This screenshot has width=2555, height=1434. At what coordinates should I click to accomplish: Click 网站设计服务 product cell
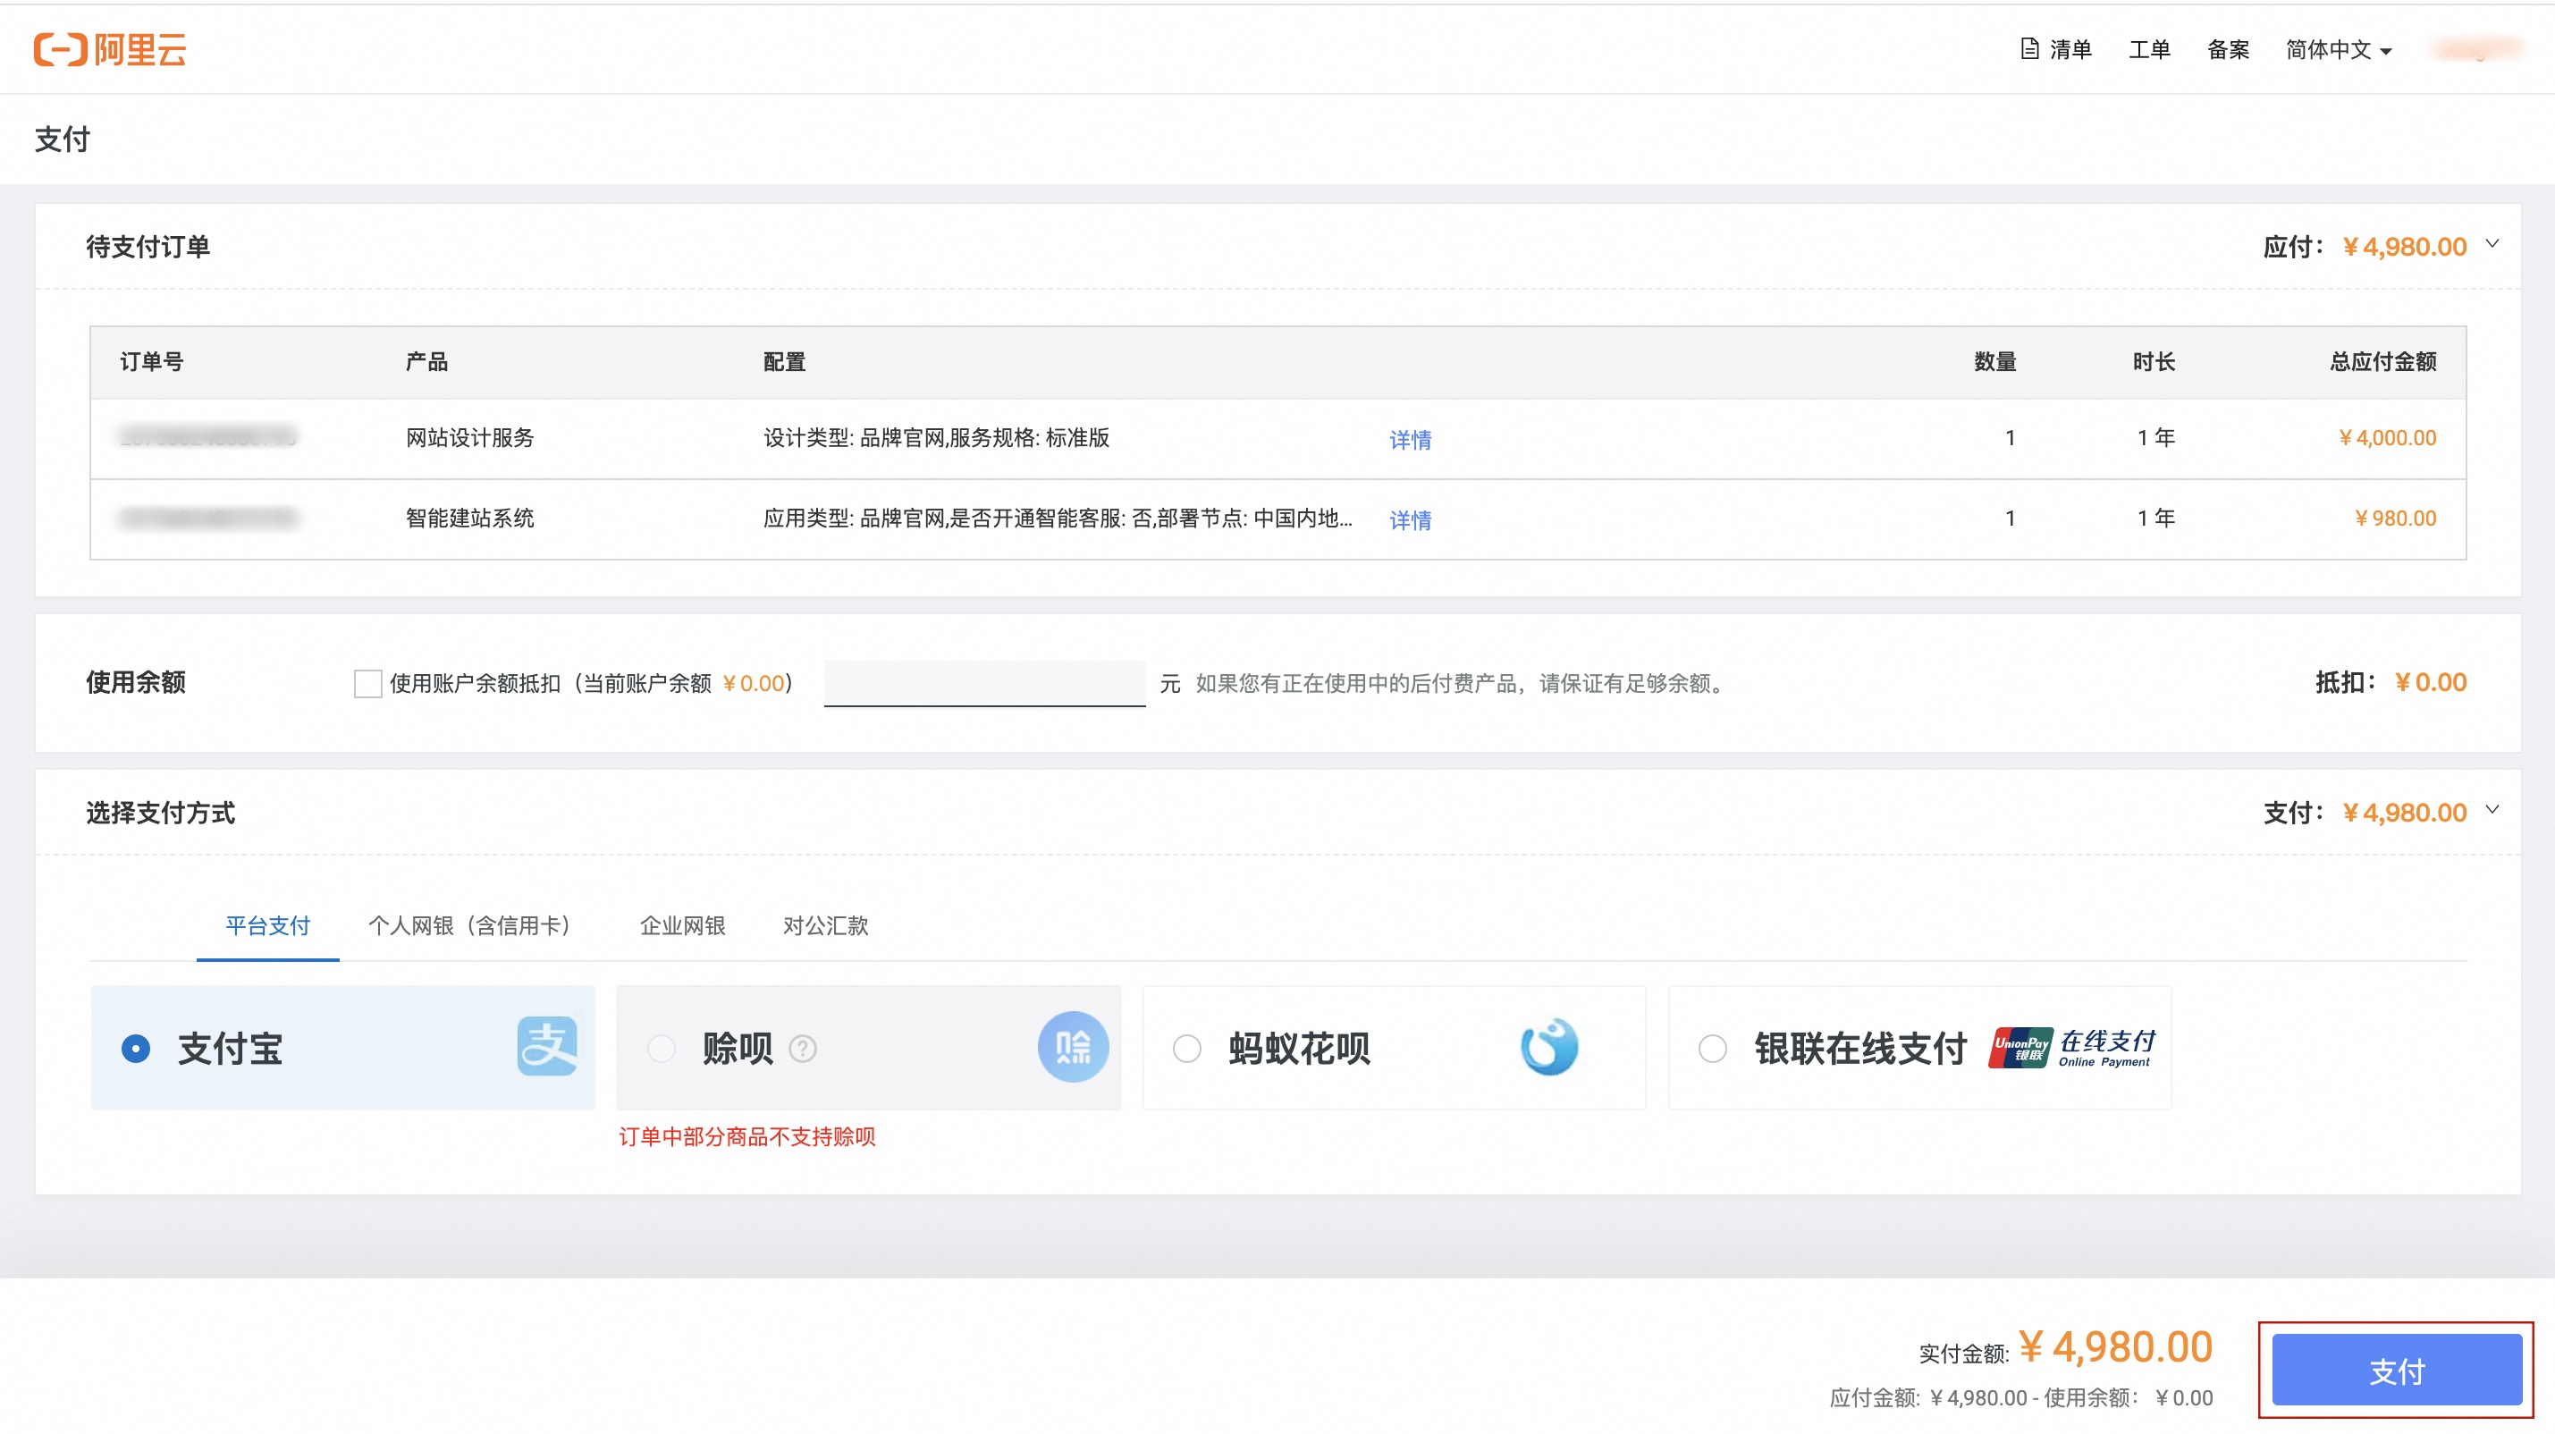pyautogui.click(x=469, y=437)
